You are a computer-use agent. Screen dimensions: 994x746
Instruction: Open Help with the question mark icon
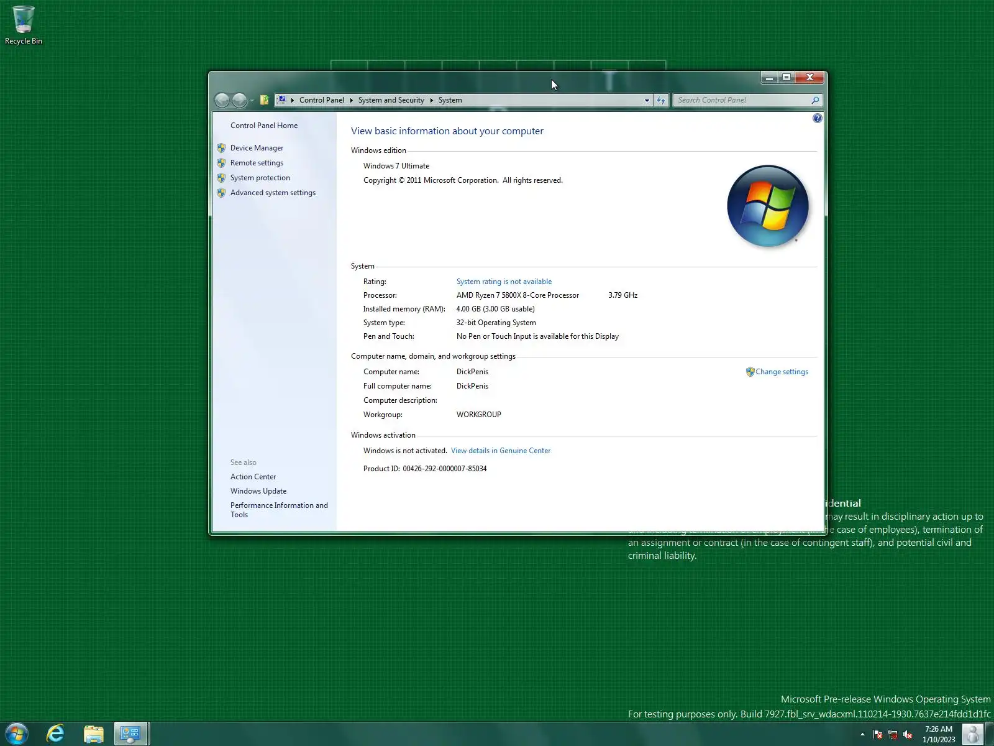817,118
